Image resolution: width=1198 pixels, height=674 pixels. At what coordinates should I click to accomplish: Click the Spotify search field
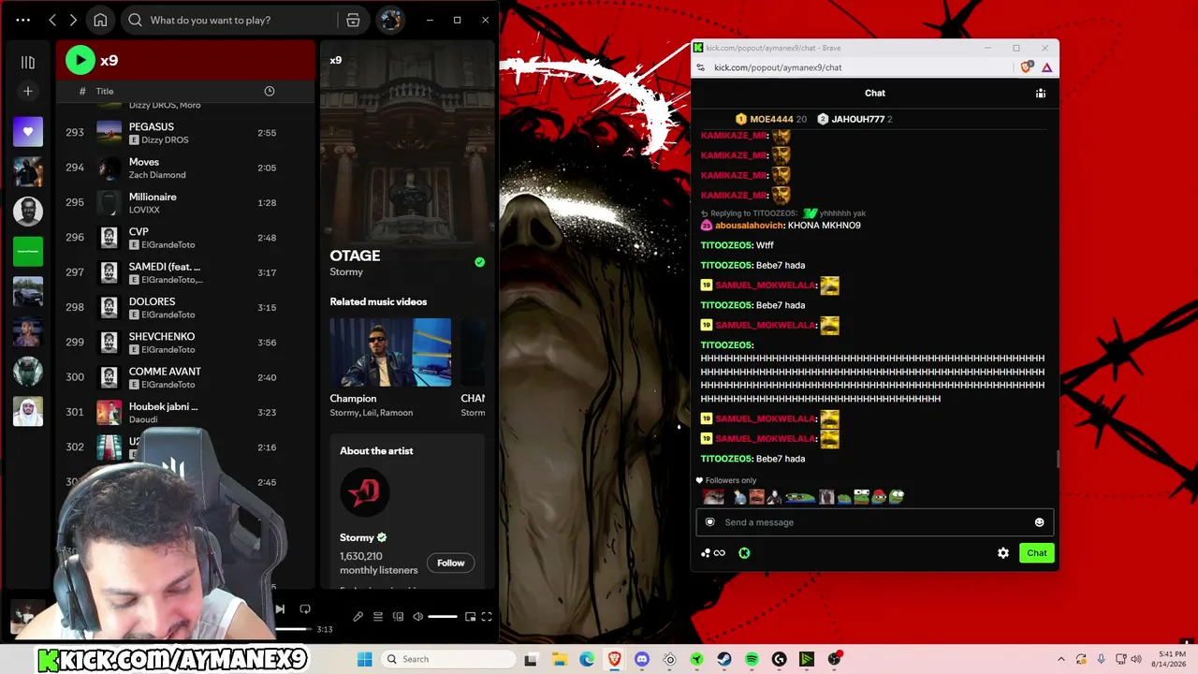(x=231, y=20)
